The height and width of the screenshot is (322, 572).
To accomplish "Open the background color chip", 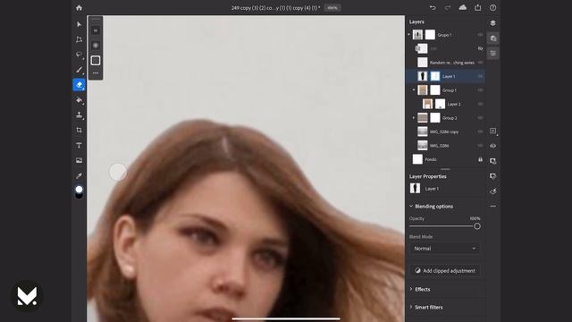I will coord(80,196).
